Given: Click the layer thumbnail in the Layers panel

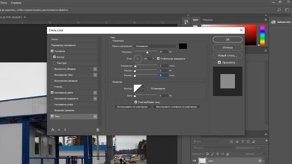Looking at the screenshot, I should 202,161.
